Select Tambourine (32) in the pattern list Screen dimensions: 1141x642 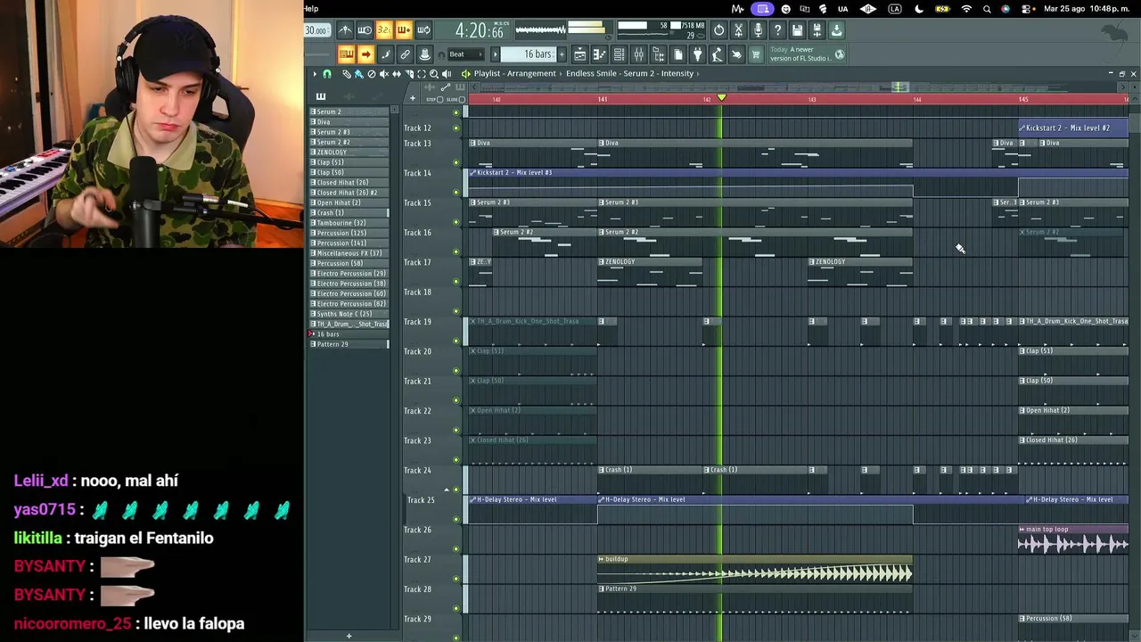pos(349,223)
